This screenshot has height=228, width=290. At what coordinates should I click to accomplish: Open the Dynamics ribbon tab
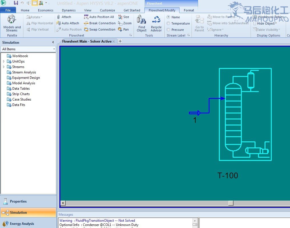(69, 10)
